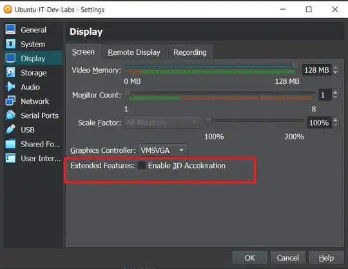Click the Shared Folders folder icon
This screenshot has height=269, width=348.
coord(10,144)
